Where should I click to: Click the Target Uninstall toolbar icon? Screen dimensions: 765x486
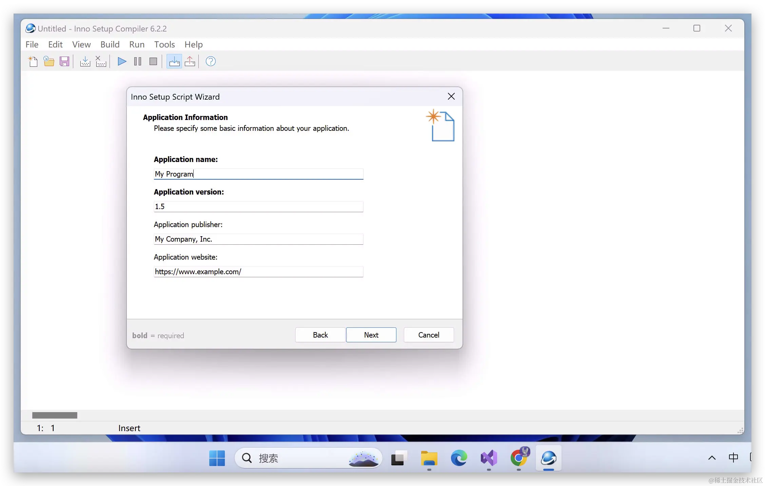pyautogui.click(x=190, y=61)
